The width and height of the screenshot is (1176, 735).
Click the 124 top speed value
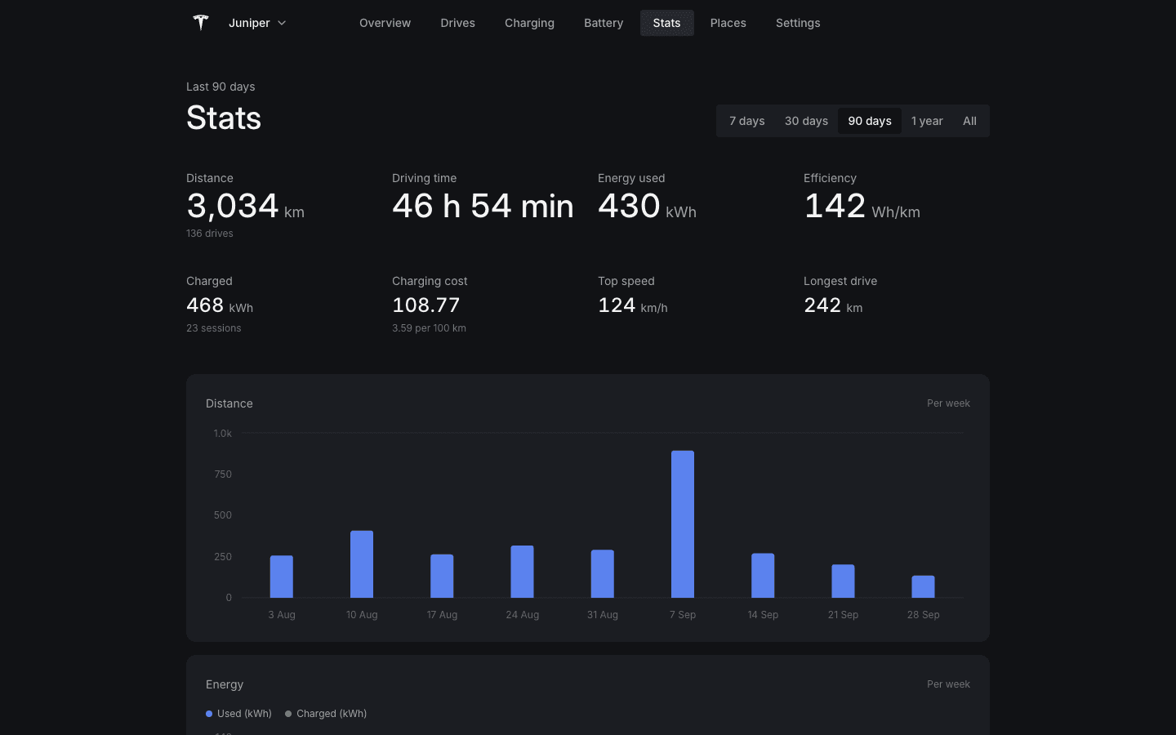617,305
